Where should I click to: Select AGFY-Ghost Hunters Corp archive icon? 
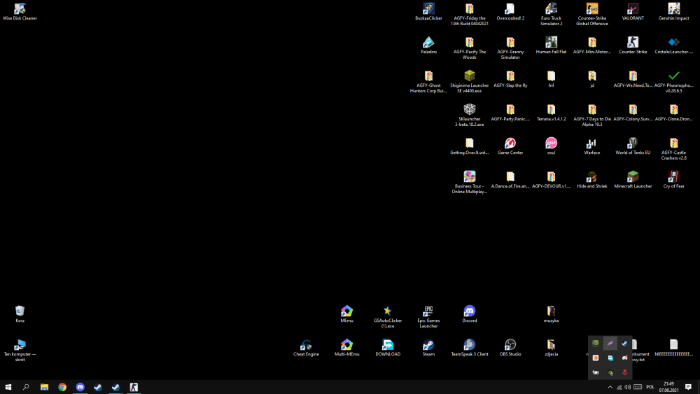(x=428, y=81)
